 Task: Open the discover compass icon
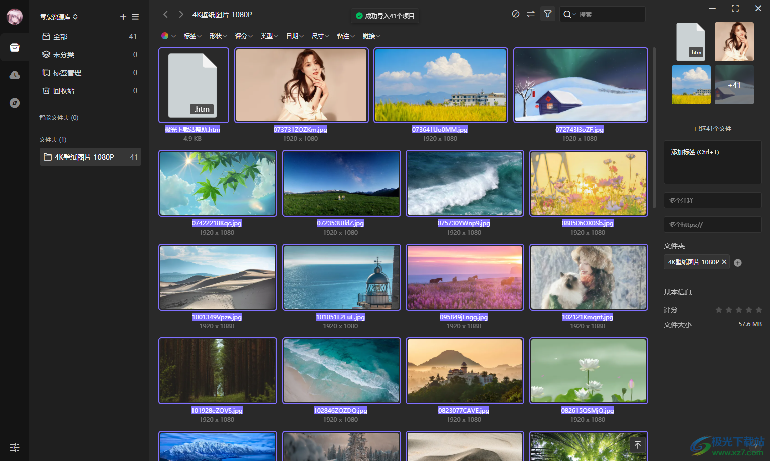coord(15,103)
